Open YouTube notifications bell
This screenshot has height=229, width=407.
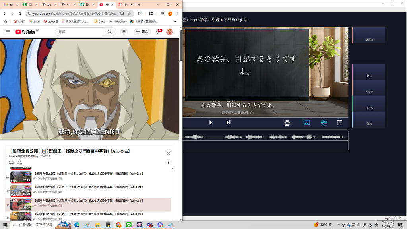pyautogui.click(x=157, y=32)
